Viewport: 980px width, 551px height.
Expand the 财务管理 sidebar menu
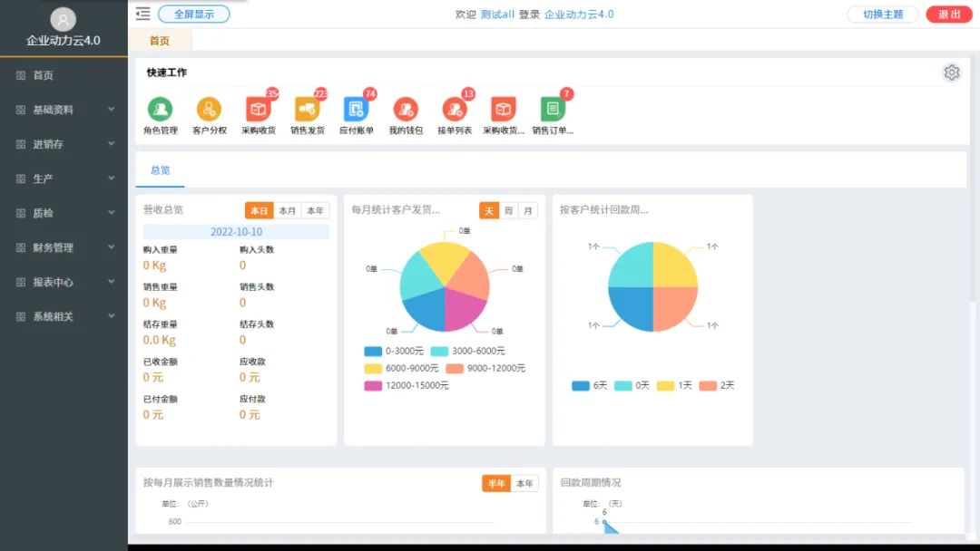tap(64, 247)
